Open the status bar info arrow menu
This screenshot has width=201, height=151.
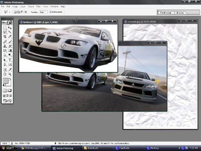[x=55, y=143]
